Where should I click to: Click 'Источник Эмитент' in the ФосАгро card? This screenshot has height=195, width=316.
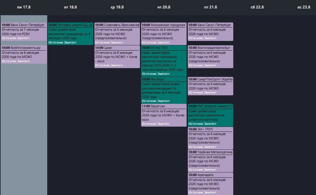(x=156, y=101)
